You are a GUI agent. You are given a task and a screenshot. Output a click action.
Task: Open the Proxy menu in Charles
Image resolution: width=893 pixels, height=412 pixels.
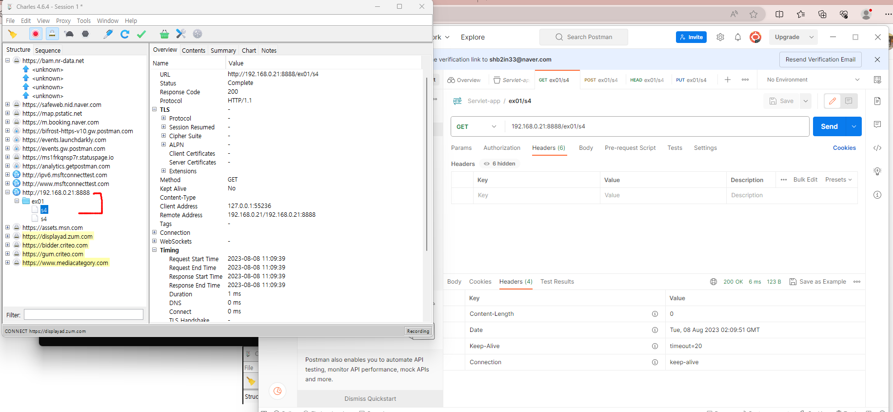tap(63, 21)
